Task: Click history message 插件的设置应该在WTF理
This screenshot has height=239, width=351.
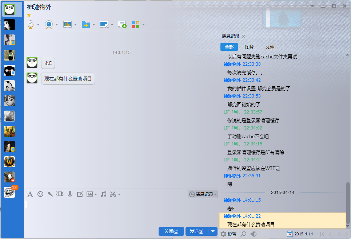Action: point(254,168)
